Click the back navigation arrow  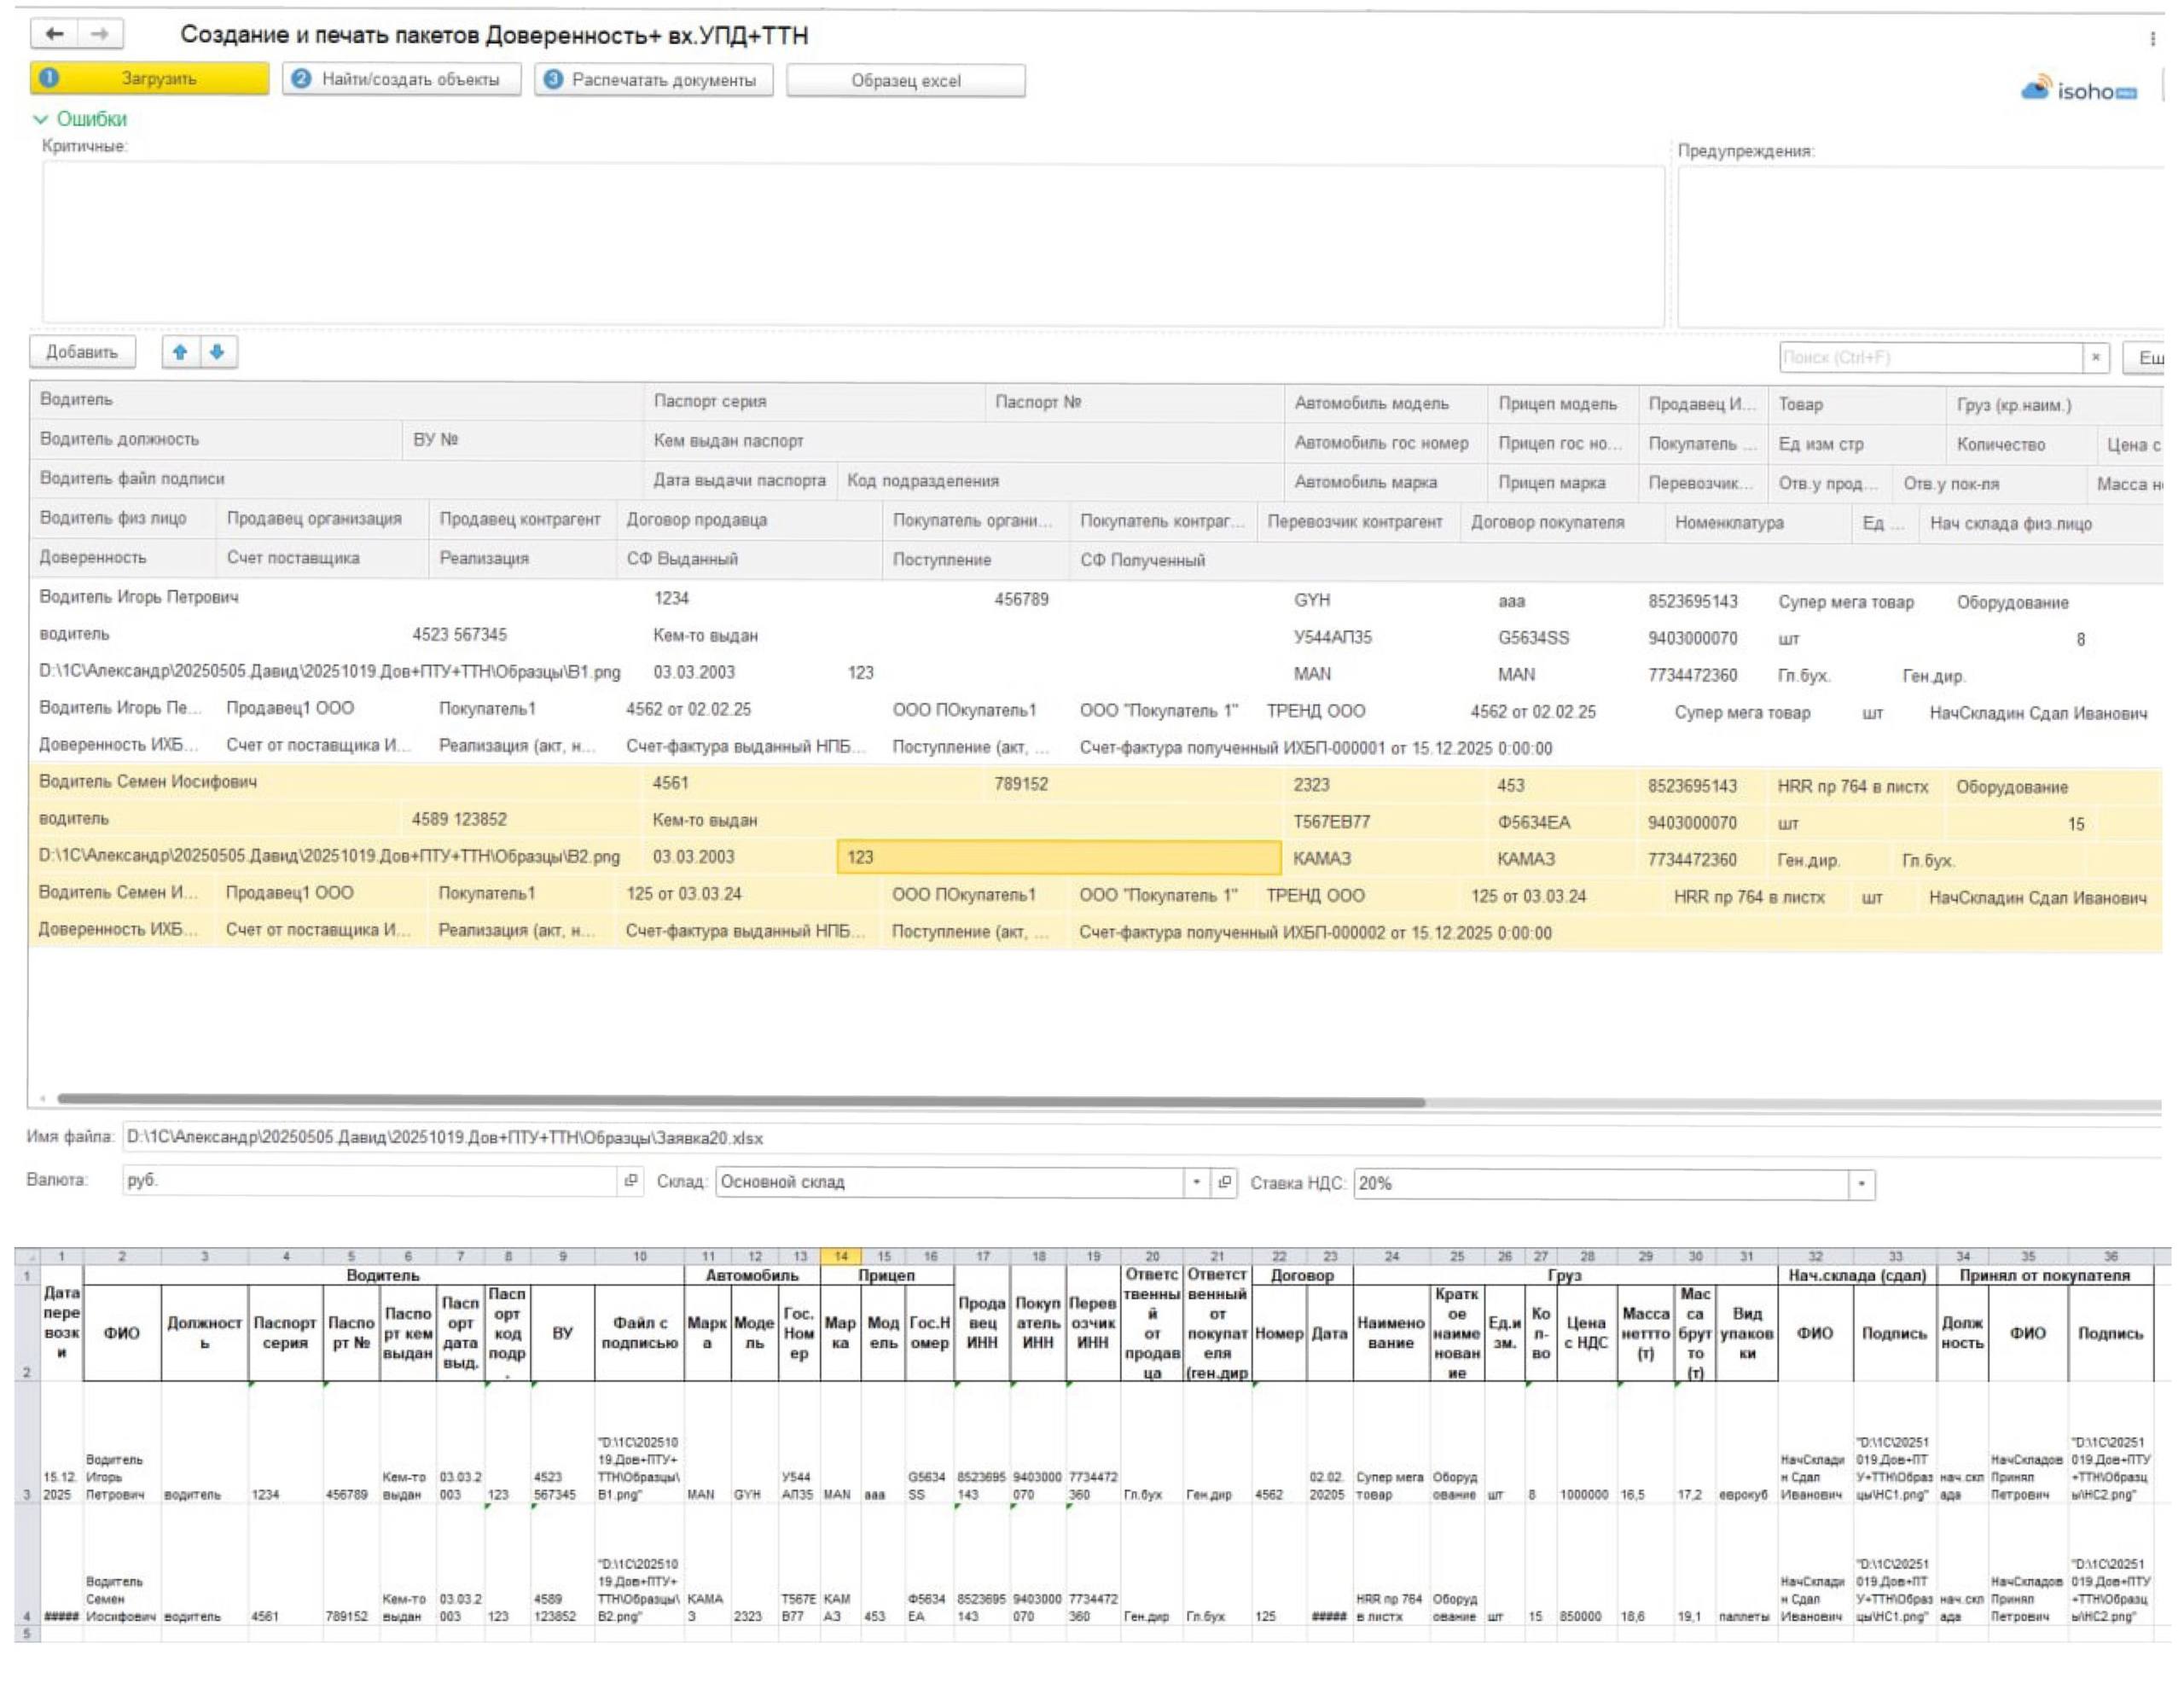[54, 34]
